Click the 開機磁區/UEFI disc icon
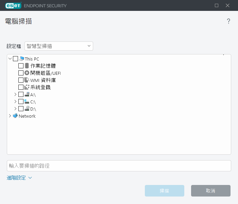This screenshot has height=204, width=238. [27, 73]
